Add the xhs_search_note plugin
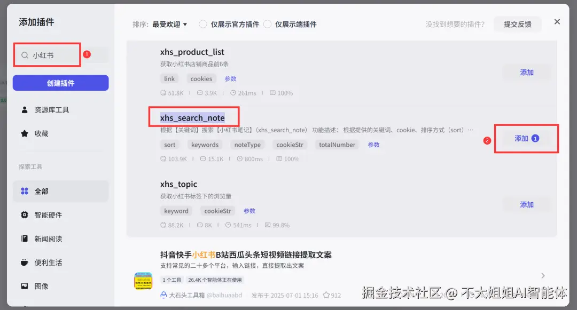This screenshot has height=310, width=577. point(526,139)
